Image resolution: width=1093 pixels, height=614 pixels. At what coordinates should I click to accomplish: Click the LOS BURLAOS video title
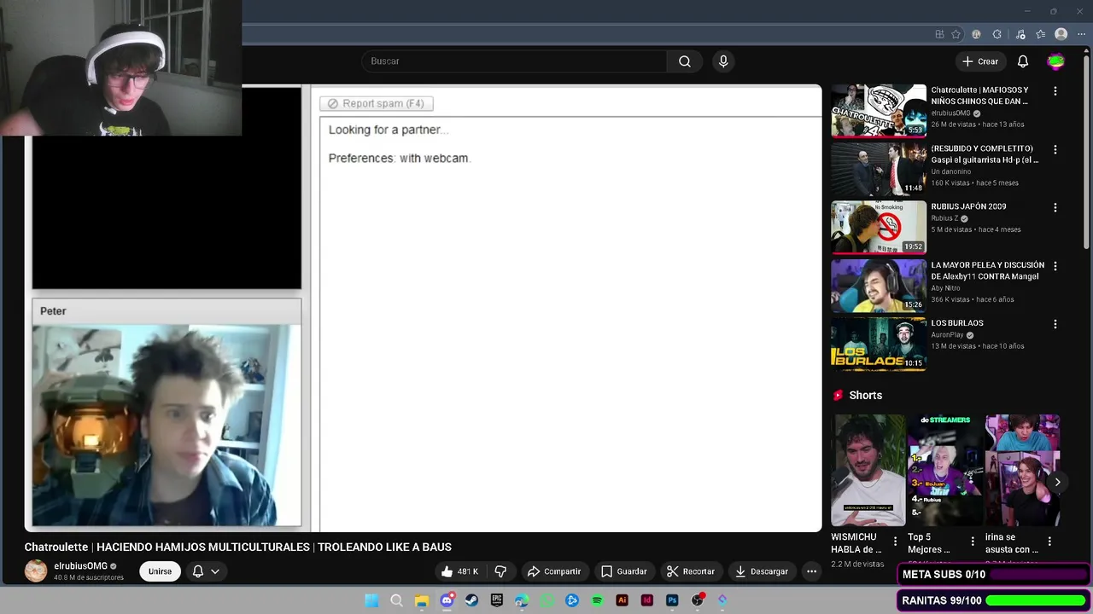tap(957, 323)
